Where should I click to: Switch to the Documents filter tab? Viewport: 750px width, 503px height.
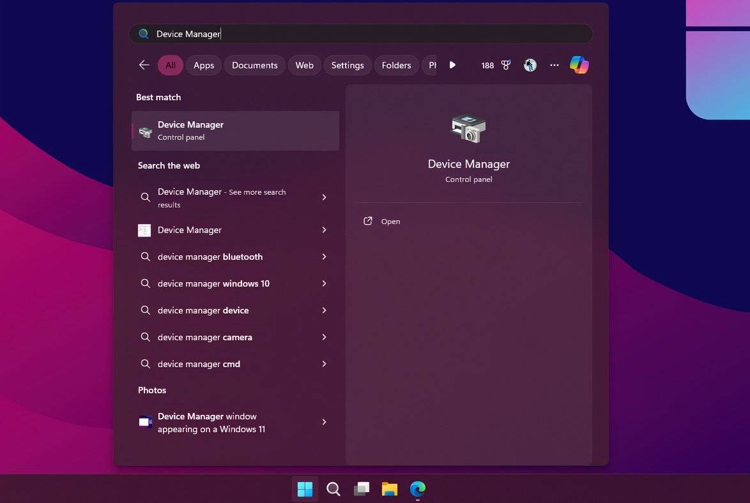254,65
